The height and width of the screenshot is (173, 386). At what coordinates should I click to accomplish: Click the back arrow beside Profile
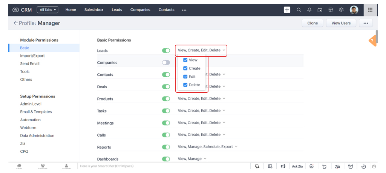(15, 23)
